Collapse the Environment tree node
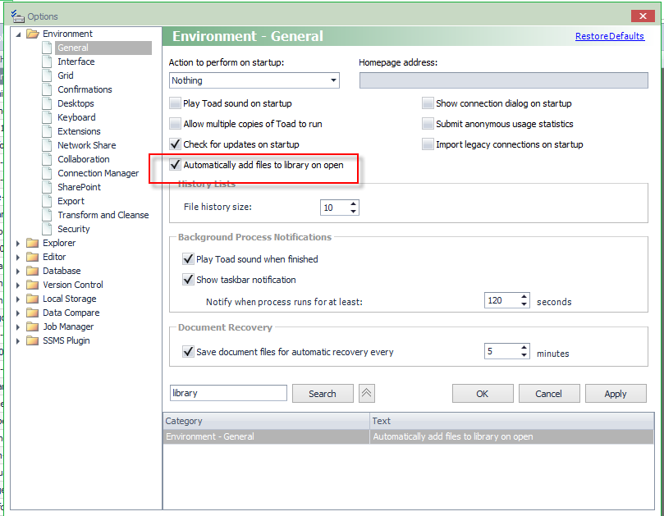This screenshot has width=664, height=516. pyautogui.click(x=18, y=34)
